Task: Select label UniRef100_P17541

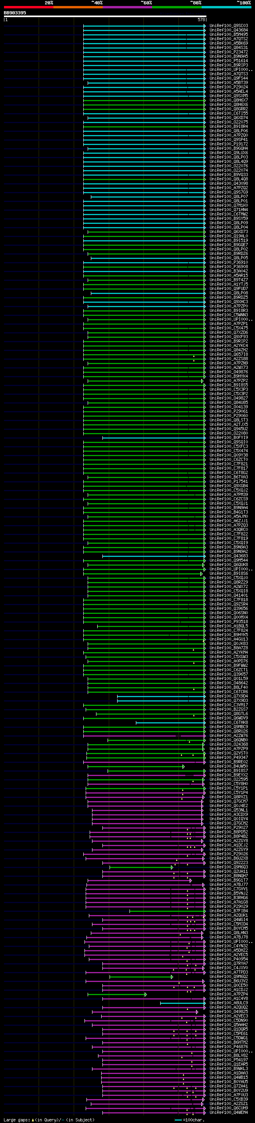Action: 229,481
